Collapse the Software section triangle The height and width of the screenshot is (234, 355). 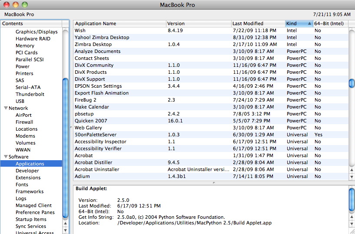[6, 157]
